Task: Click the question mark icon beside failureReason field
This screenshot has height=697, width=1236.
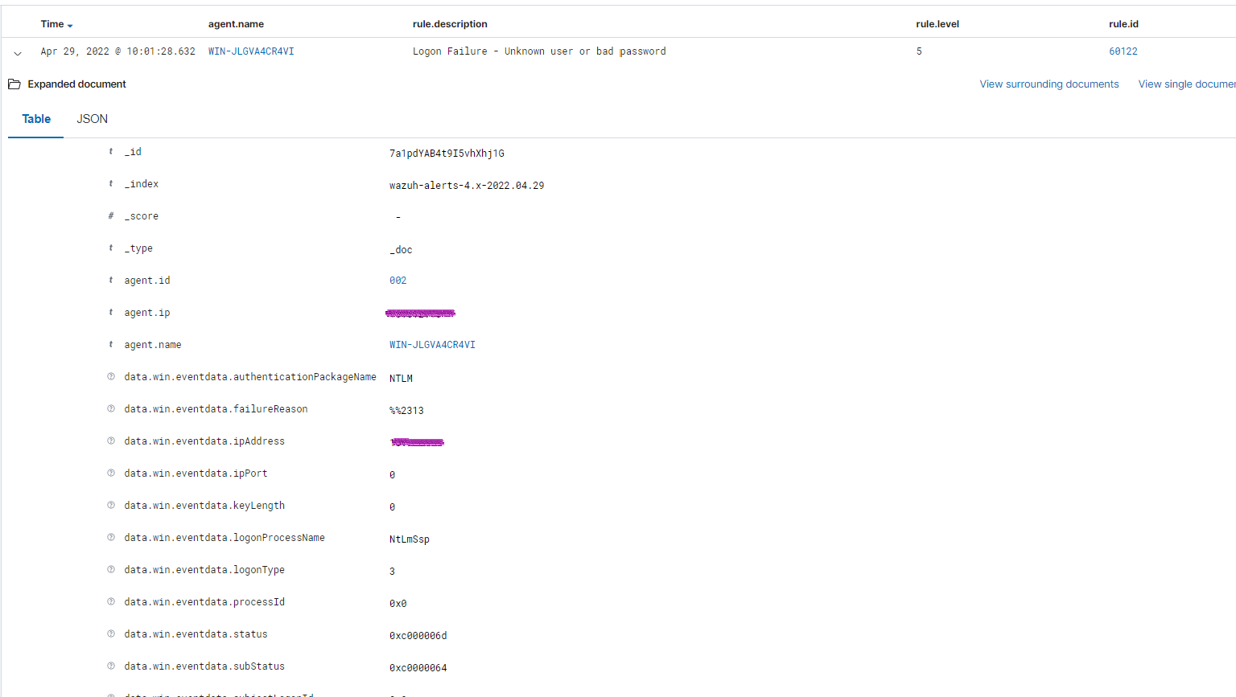Action: click(x=110, y=408)
